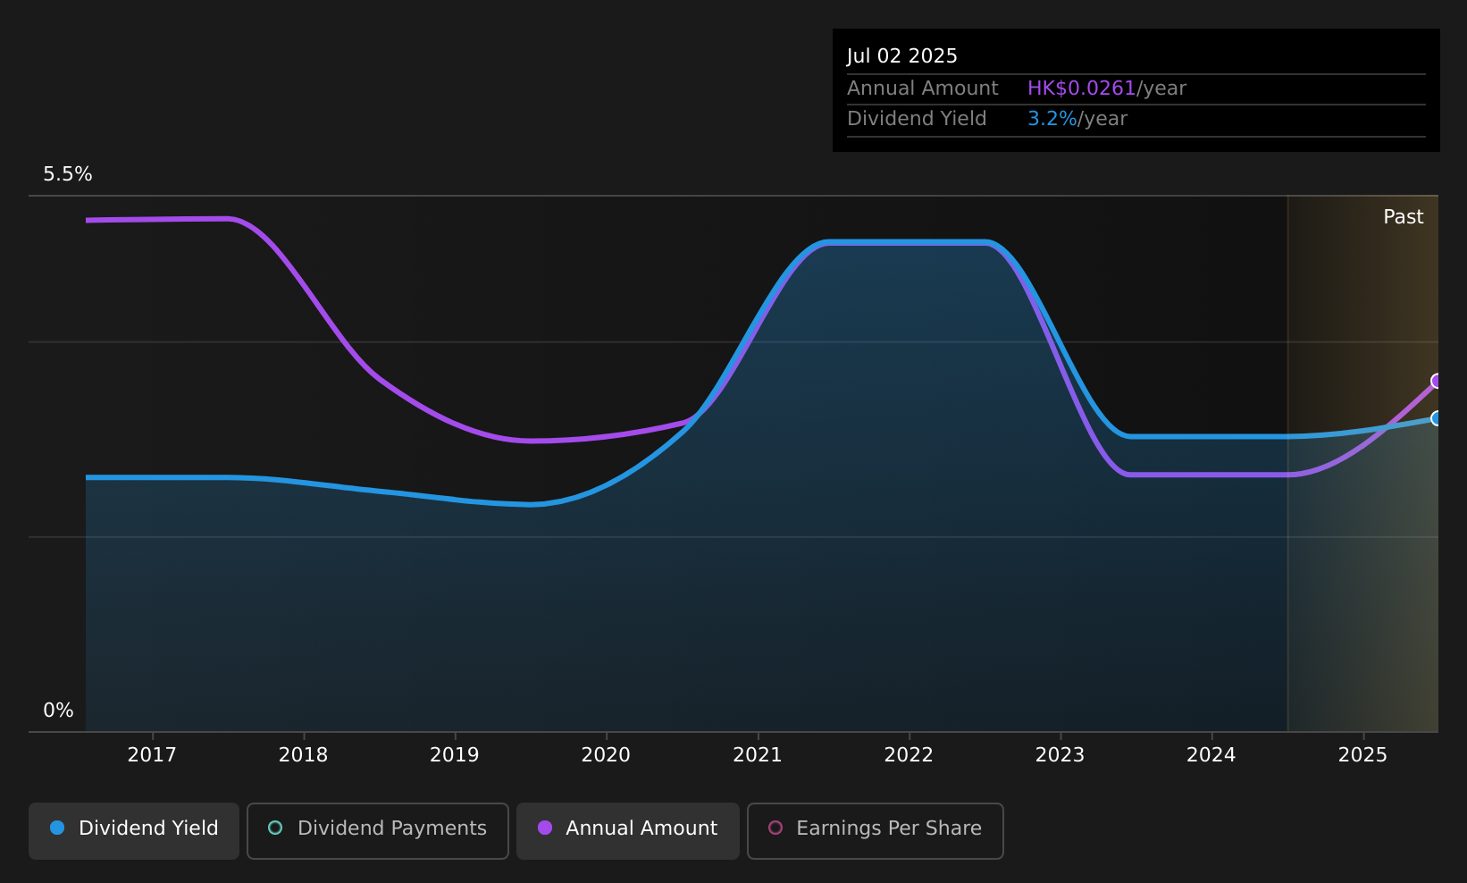Select the purple Annual Amount endpoint marker
This screenshot has width=1467, height=883.
[x=1437, y=382]
